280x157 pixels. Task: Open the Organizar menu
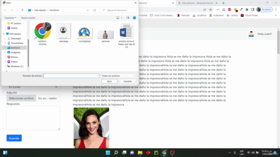coord(10,18)
